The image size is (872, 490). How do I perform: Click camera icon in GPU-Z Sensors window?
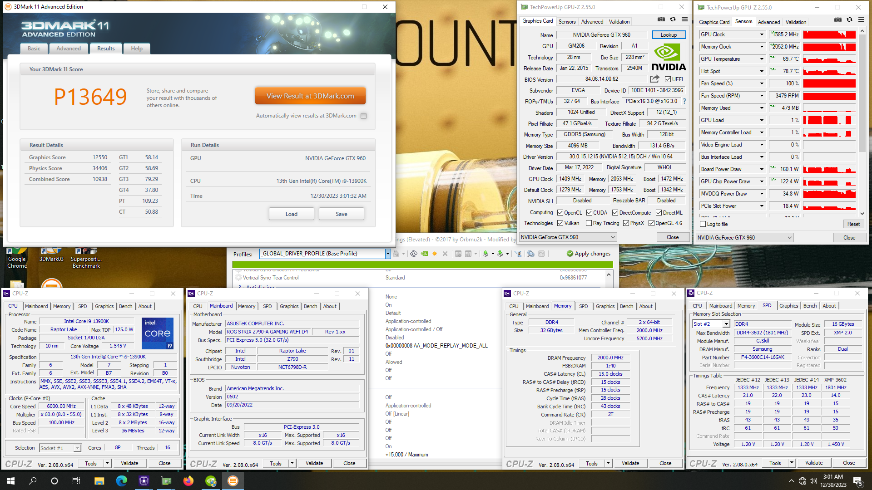point(838,20)
